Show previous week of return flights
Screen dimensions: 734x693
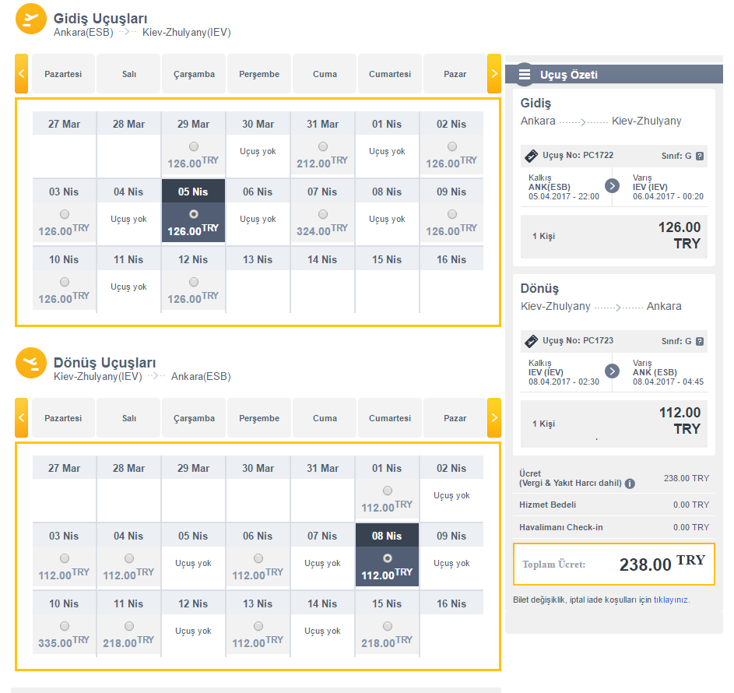click(22, 418)
